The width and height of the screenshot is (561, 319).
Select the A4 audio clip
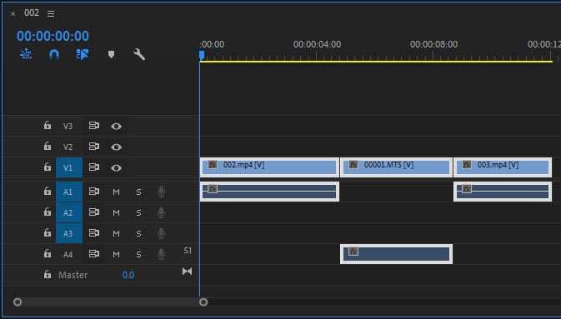click(396, 254)
